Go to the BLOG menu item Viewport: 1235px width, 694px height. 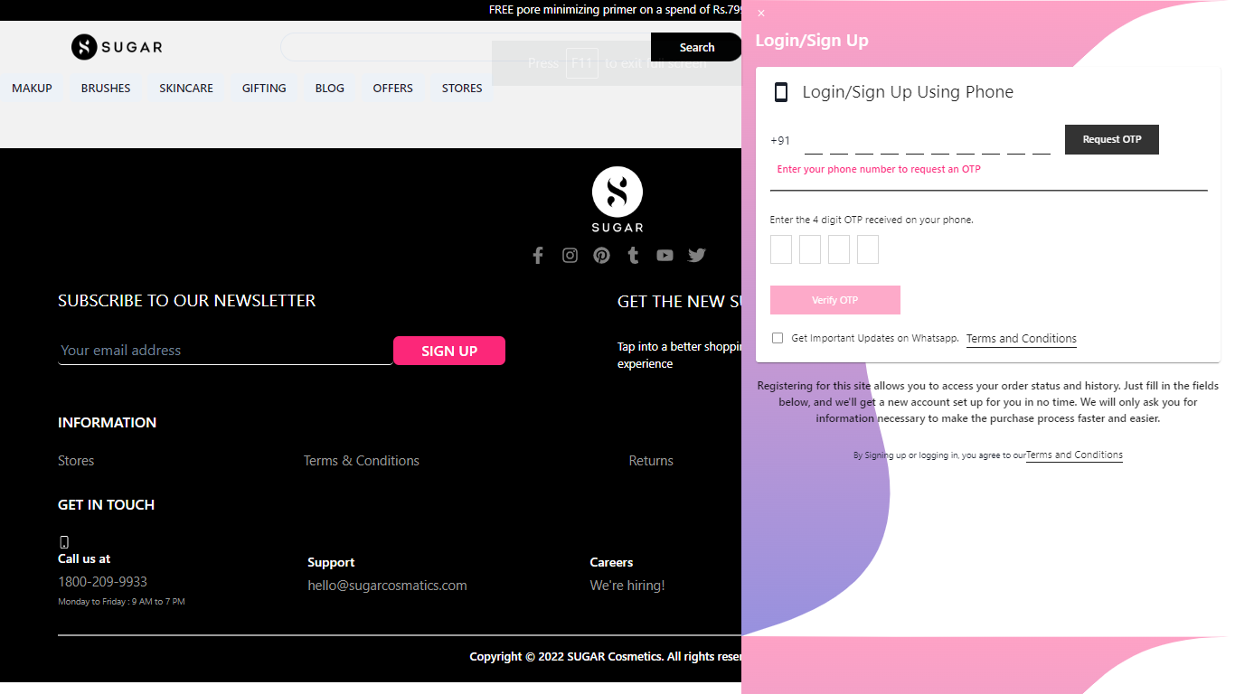[x=330, y=88]
